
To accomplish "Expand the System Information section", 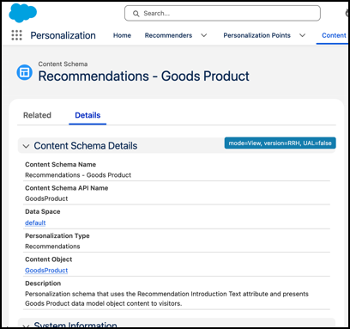I will pyautogui.click(x=26, y=326).
